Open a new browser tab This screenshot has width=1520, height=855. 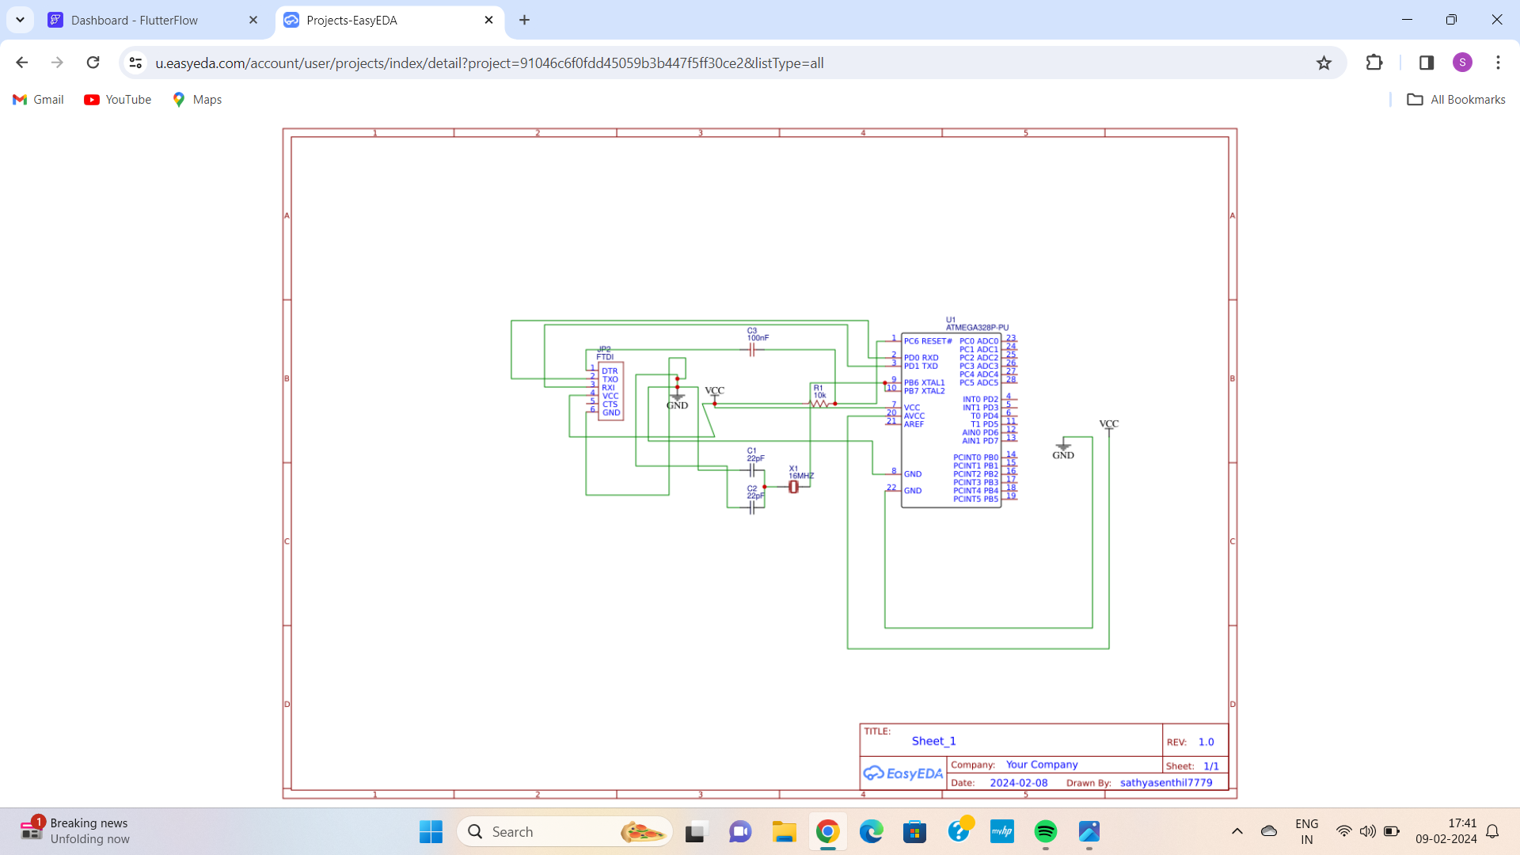[524, 21]
